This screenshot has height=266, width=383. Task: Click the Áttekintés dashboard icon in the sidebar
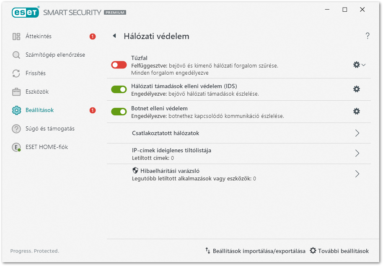coord(16,37)
